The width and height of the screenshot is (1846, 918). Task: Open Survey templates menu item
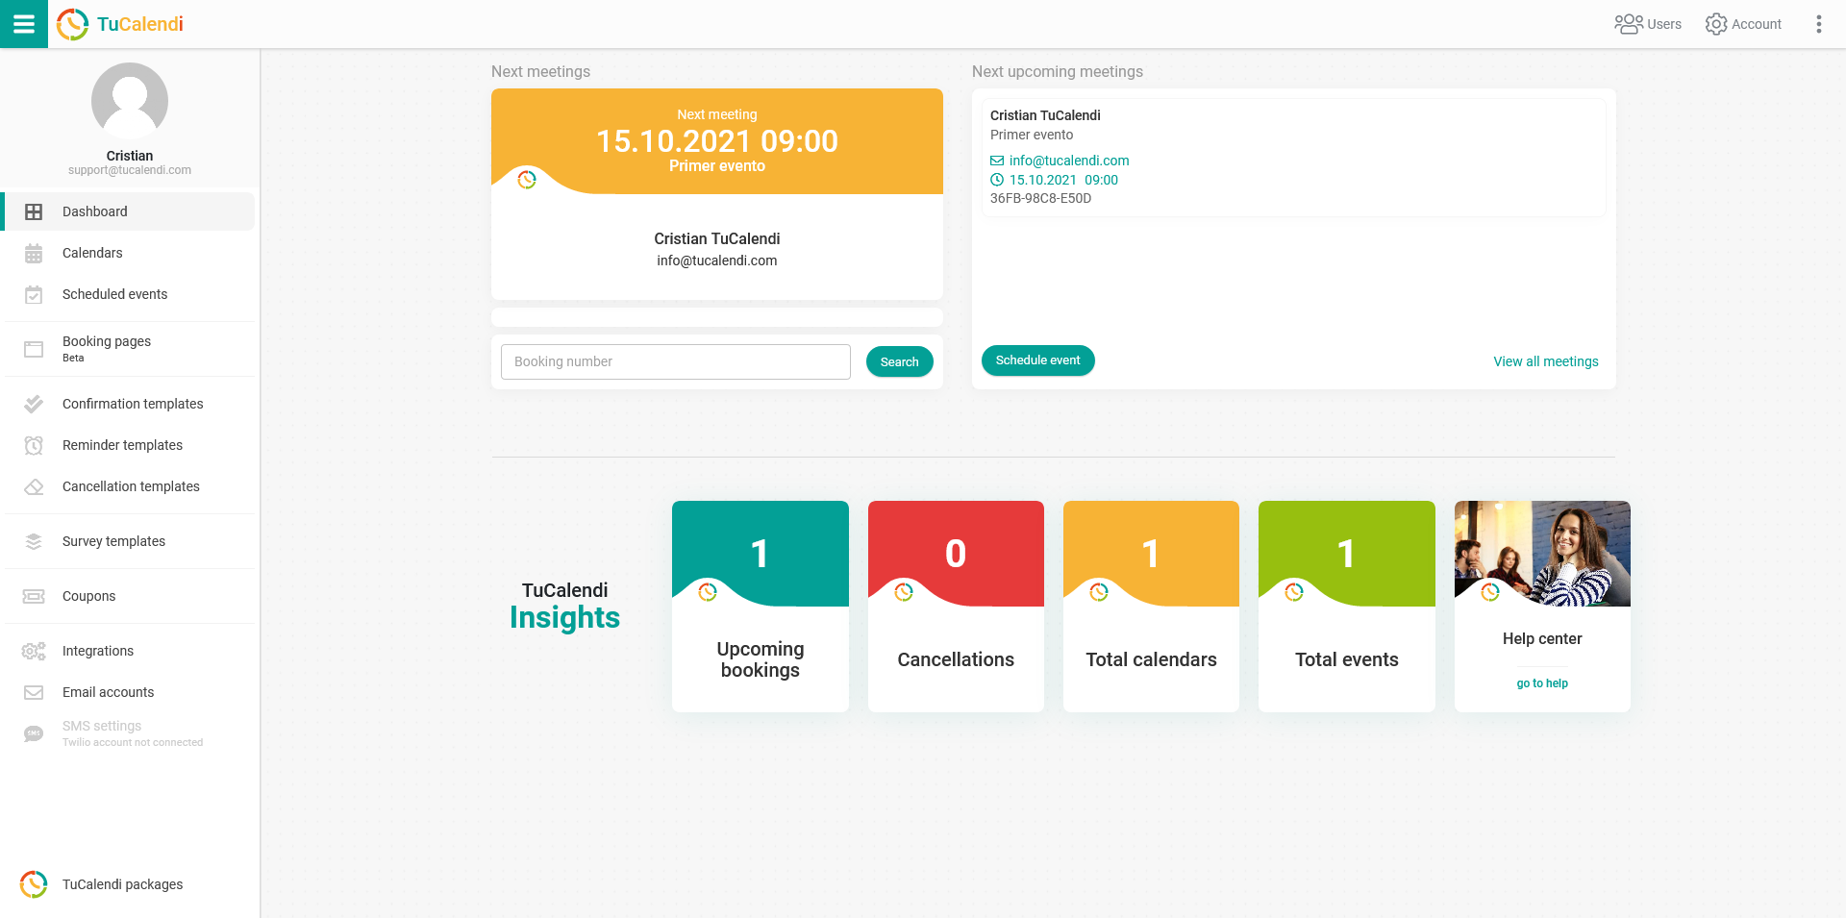[x=129, y=541]
